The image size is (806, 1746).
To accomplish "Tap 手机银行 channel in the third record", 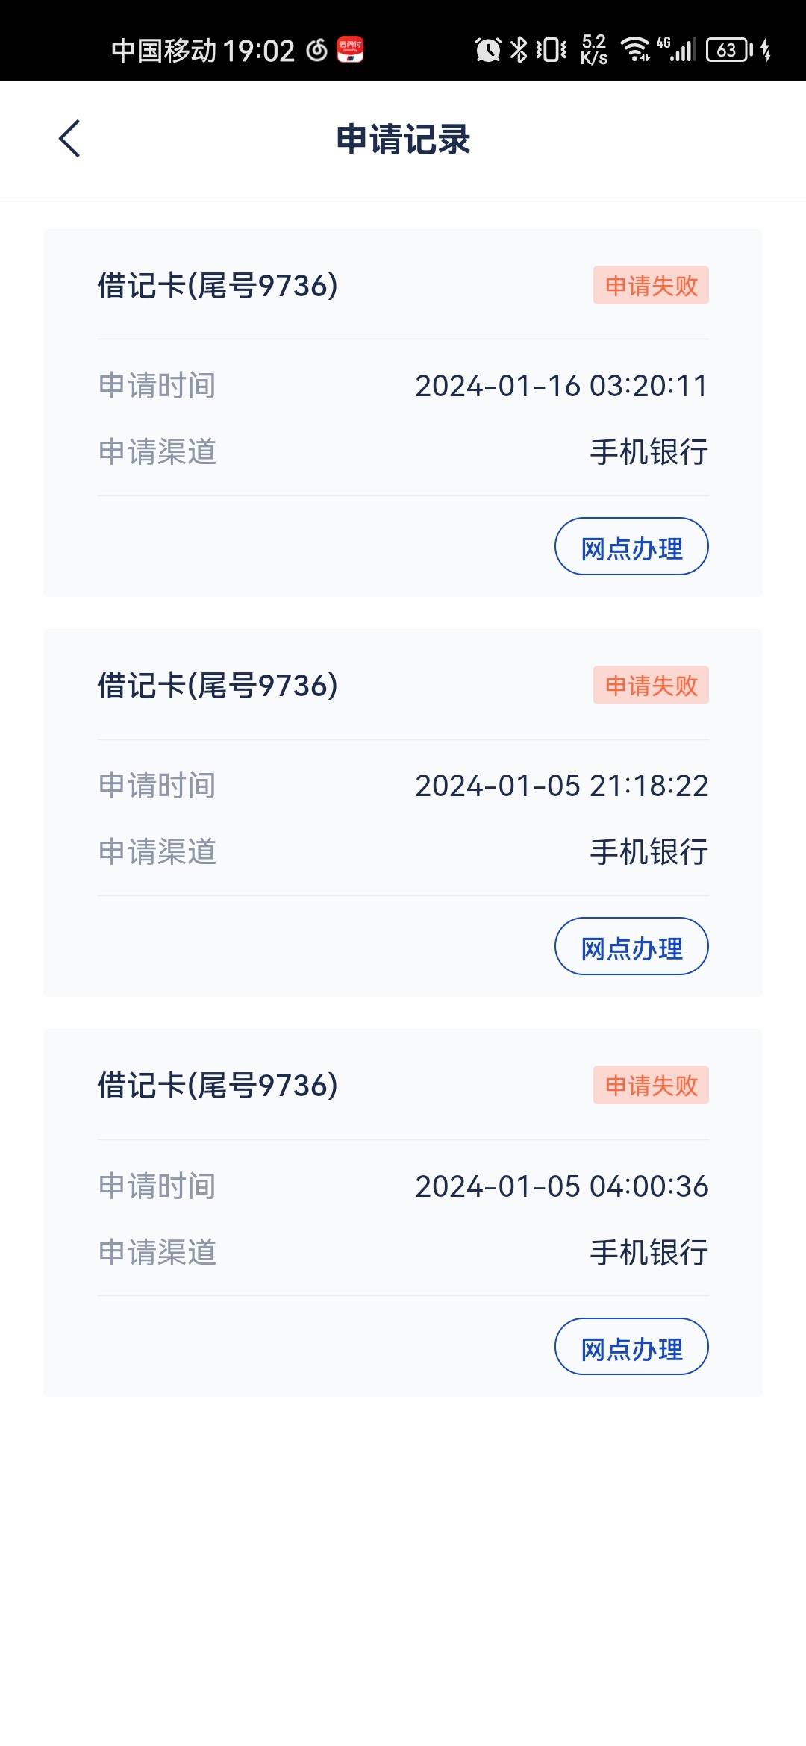I will 649,1252.
